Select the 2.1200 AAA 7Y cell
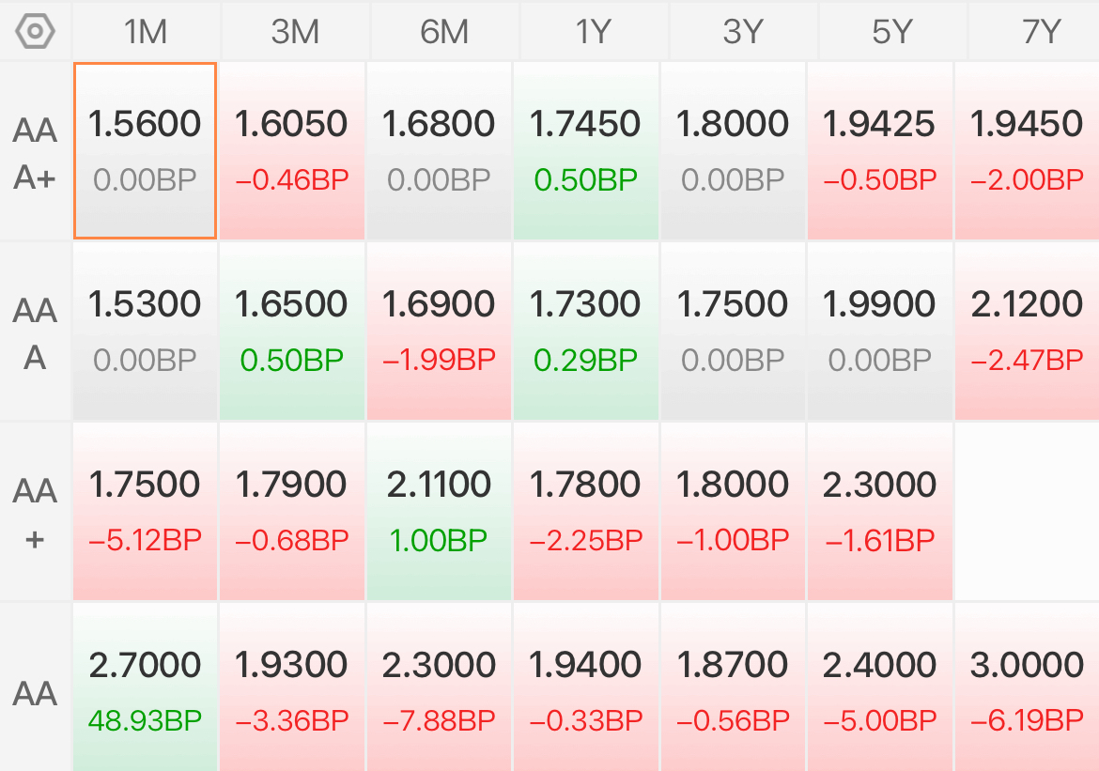This screenshot has height=771, width=1099. (x=1027, y=331)
